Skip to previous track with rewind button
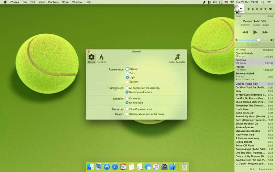The height and width of the screenshot is (172, 275). 245,32
